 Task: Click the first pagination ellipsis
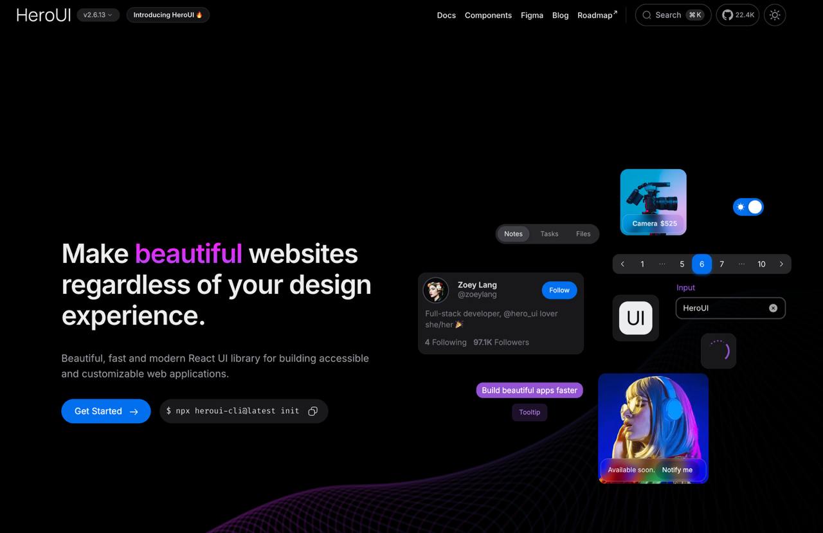(662, 264)
